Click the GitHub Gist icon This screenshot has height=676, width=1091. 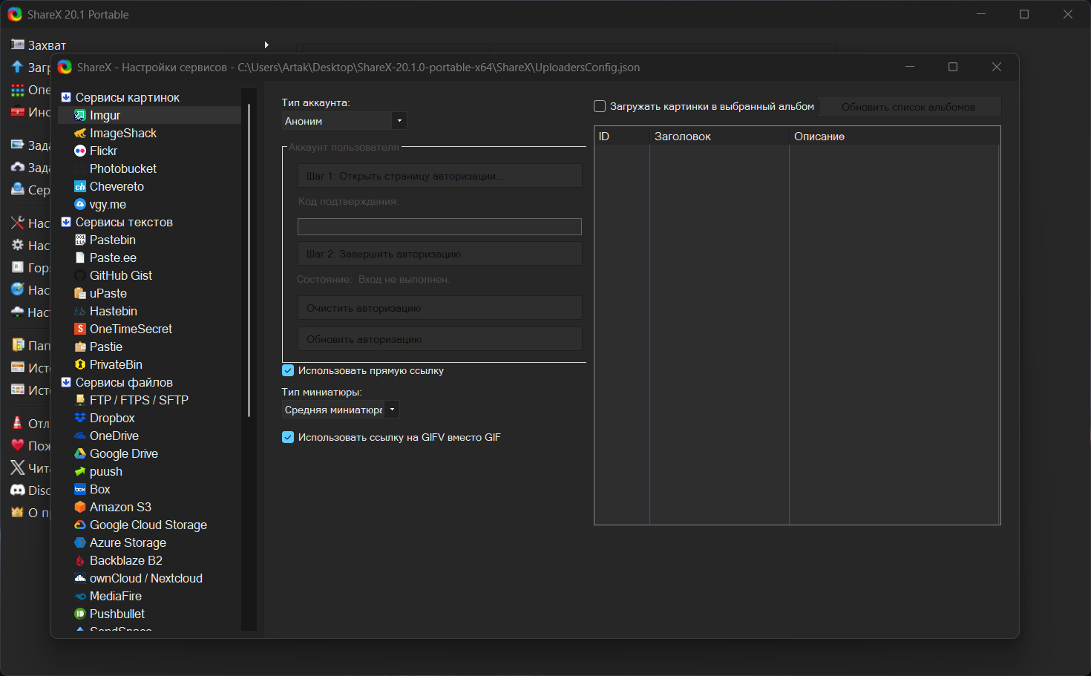click(80, 275)
